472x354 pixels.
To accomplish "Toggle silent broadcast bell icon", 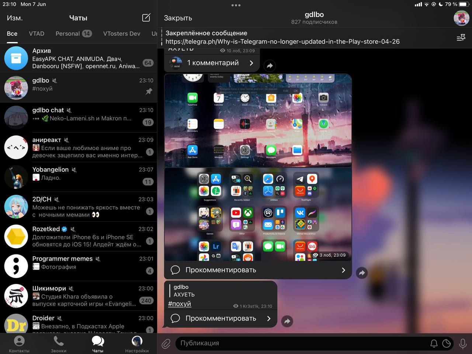I will click(x=434, y=343).
